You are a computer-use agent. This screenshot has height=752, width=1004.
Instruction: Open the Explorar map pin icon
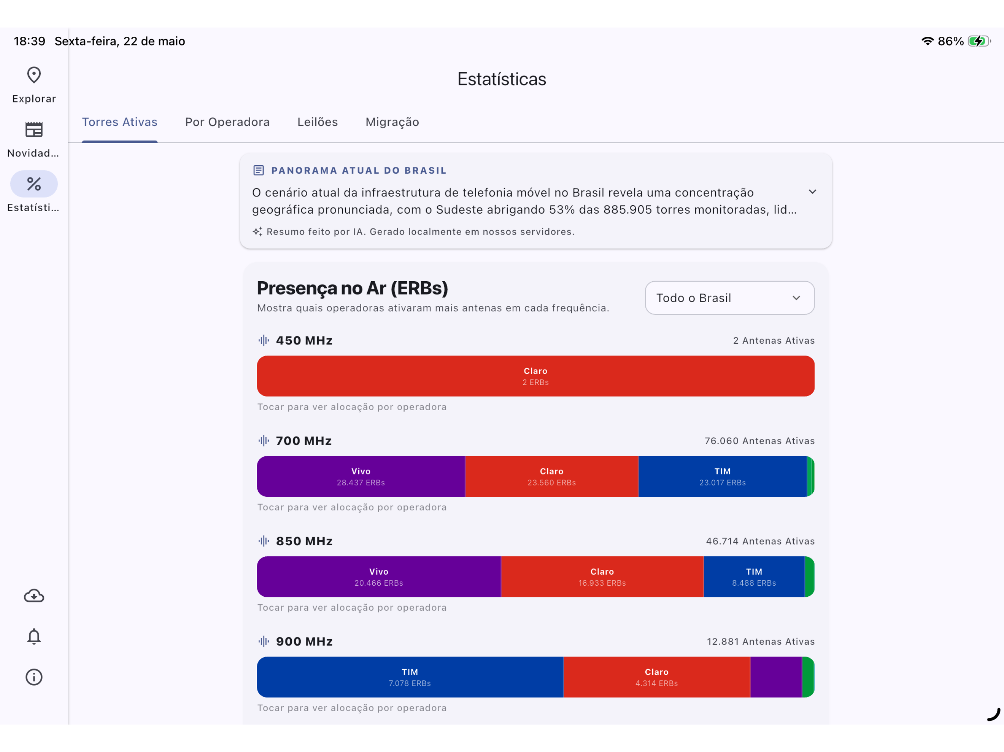pyautogui.click(x=34, y=75)
